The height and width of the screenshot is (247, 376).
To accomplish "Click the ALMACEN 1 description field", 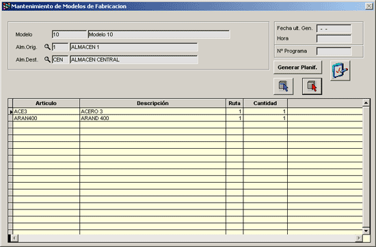I will click(134, 47).
